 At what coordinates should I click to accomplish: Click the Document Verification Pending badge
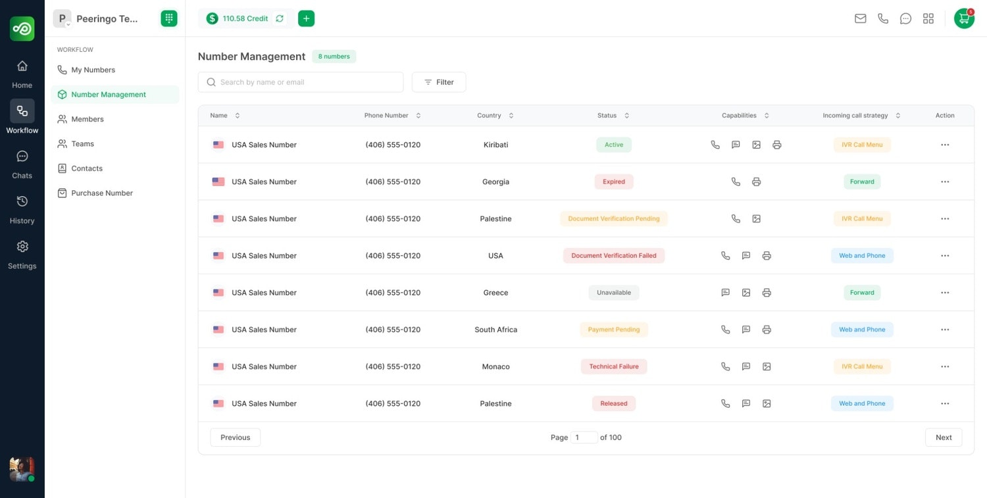click(614, 218)
